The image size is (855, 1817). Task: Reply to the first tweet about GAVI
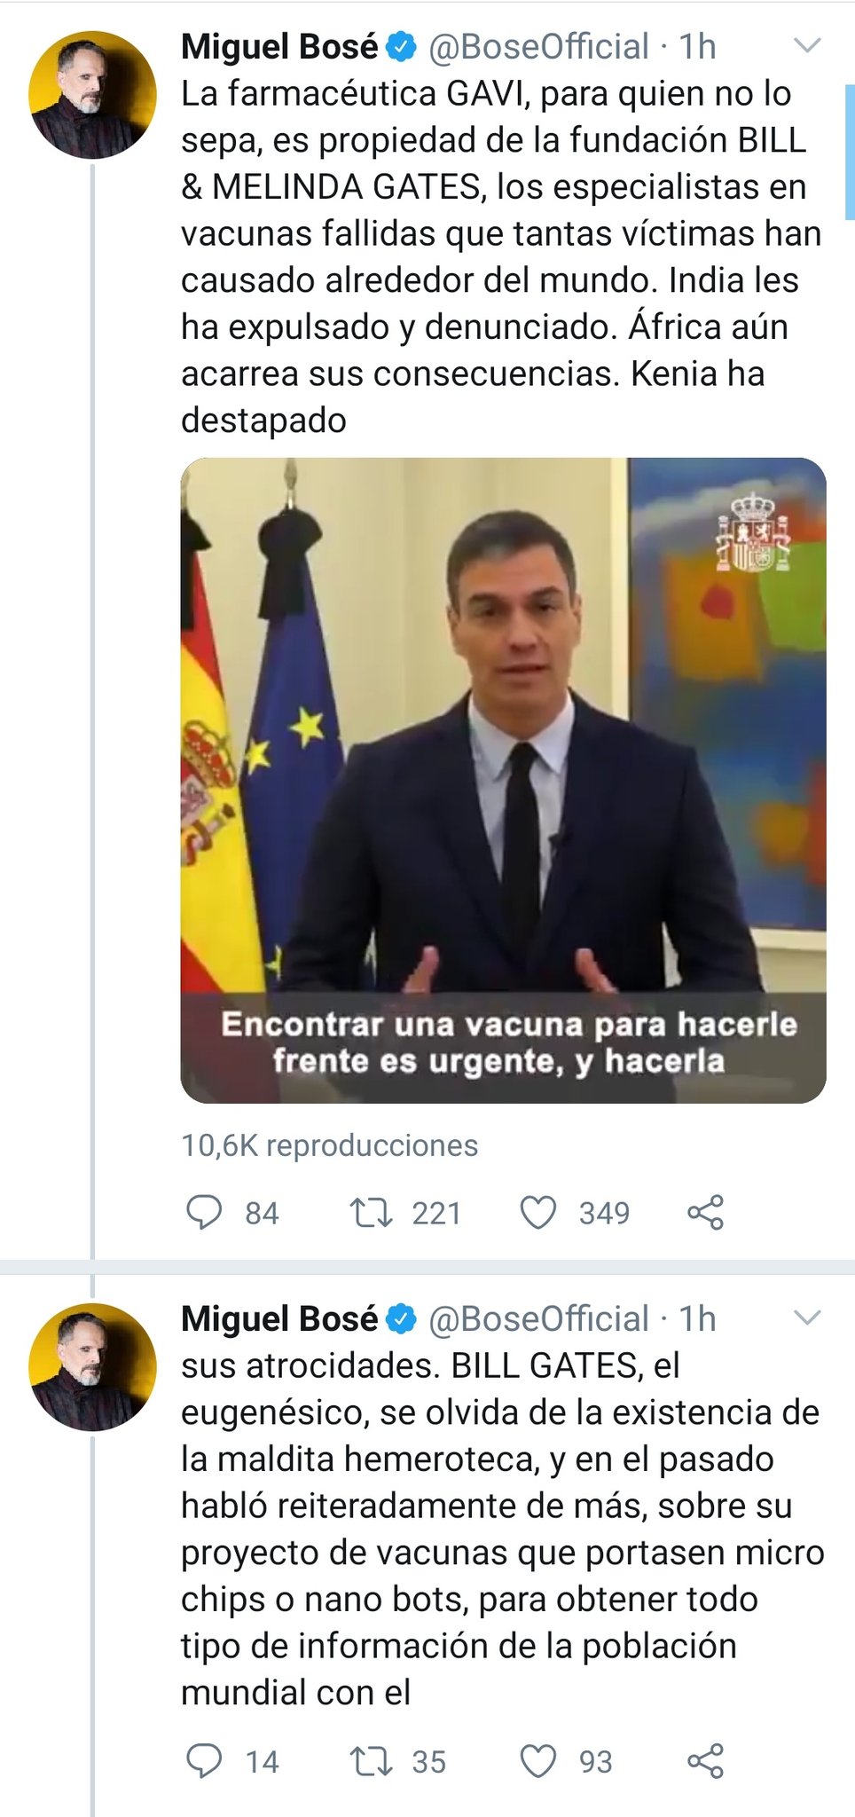tap(204, 1212)
